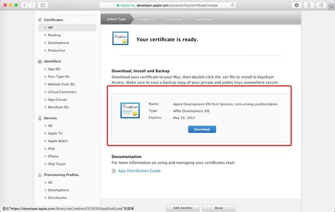Click the address bar URL field
Screen dimensions: 335x212
167,5
